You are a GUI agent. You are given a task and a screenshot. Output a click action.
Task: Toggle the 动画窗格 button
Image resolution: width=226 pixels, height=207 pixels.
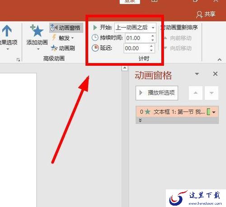point(66,28)
